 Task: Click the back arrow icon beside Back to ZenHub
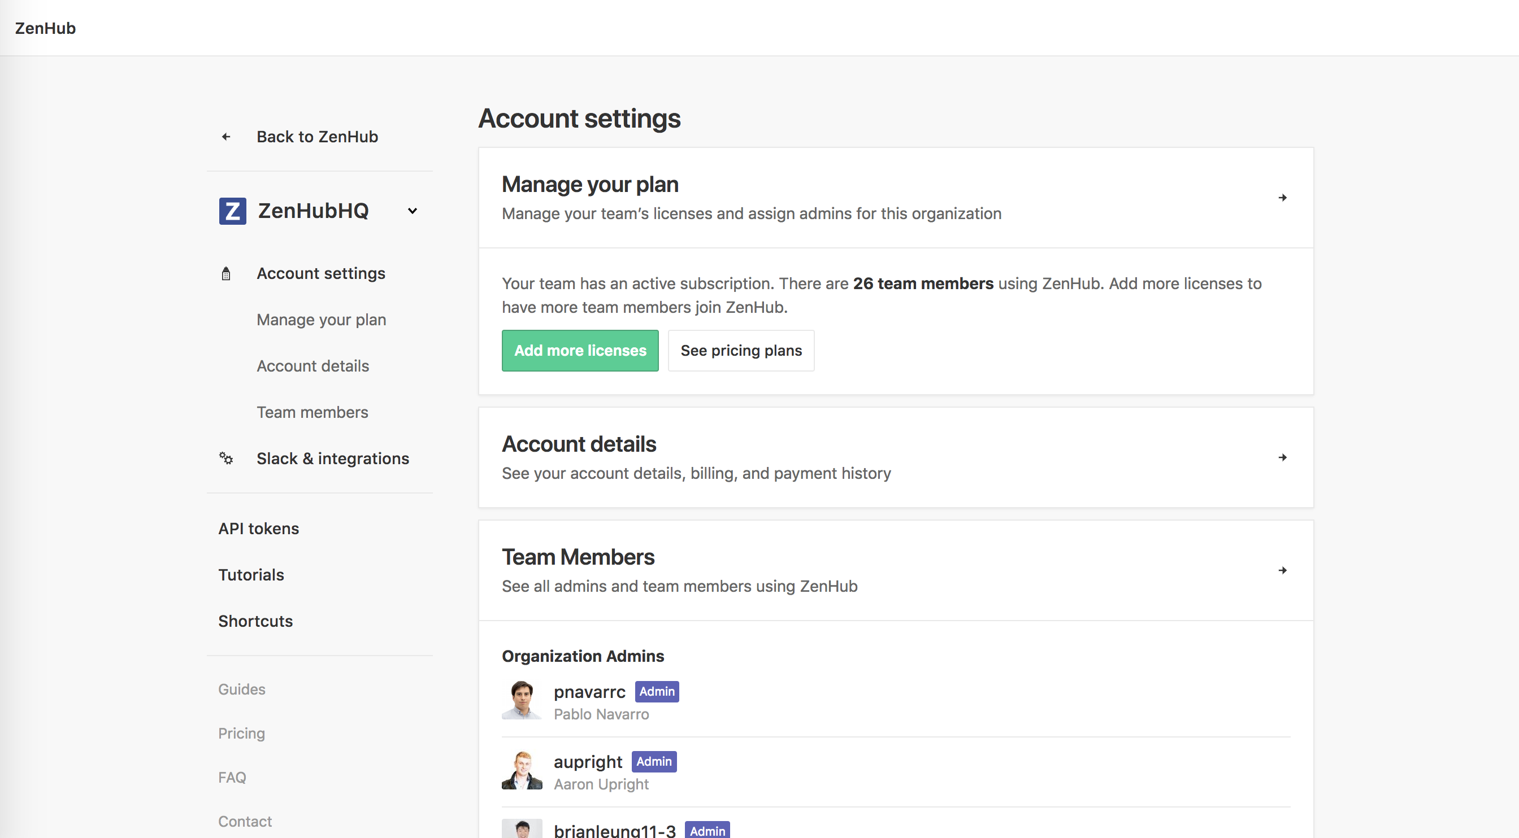[226, 137]
